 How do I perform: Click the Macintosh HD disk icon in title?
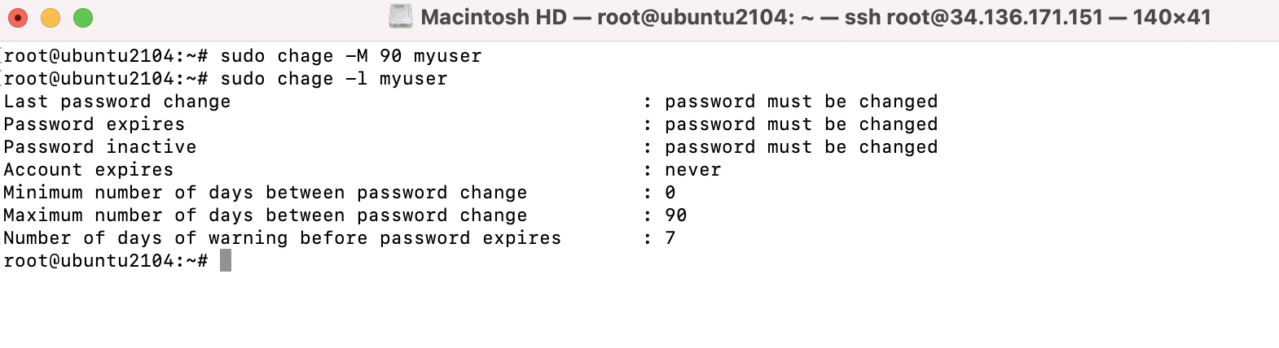point(400,16)
